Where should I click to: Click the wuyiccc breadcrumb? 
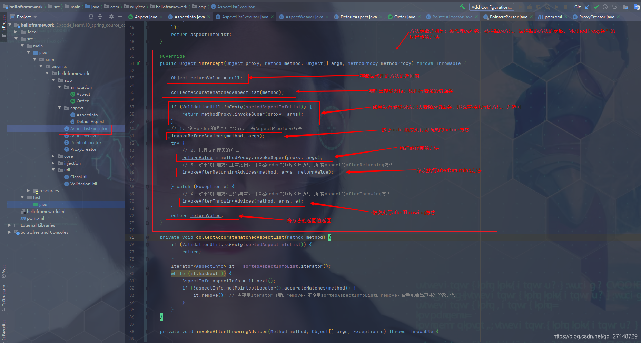click(x=135, y=7)
